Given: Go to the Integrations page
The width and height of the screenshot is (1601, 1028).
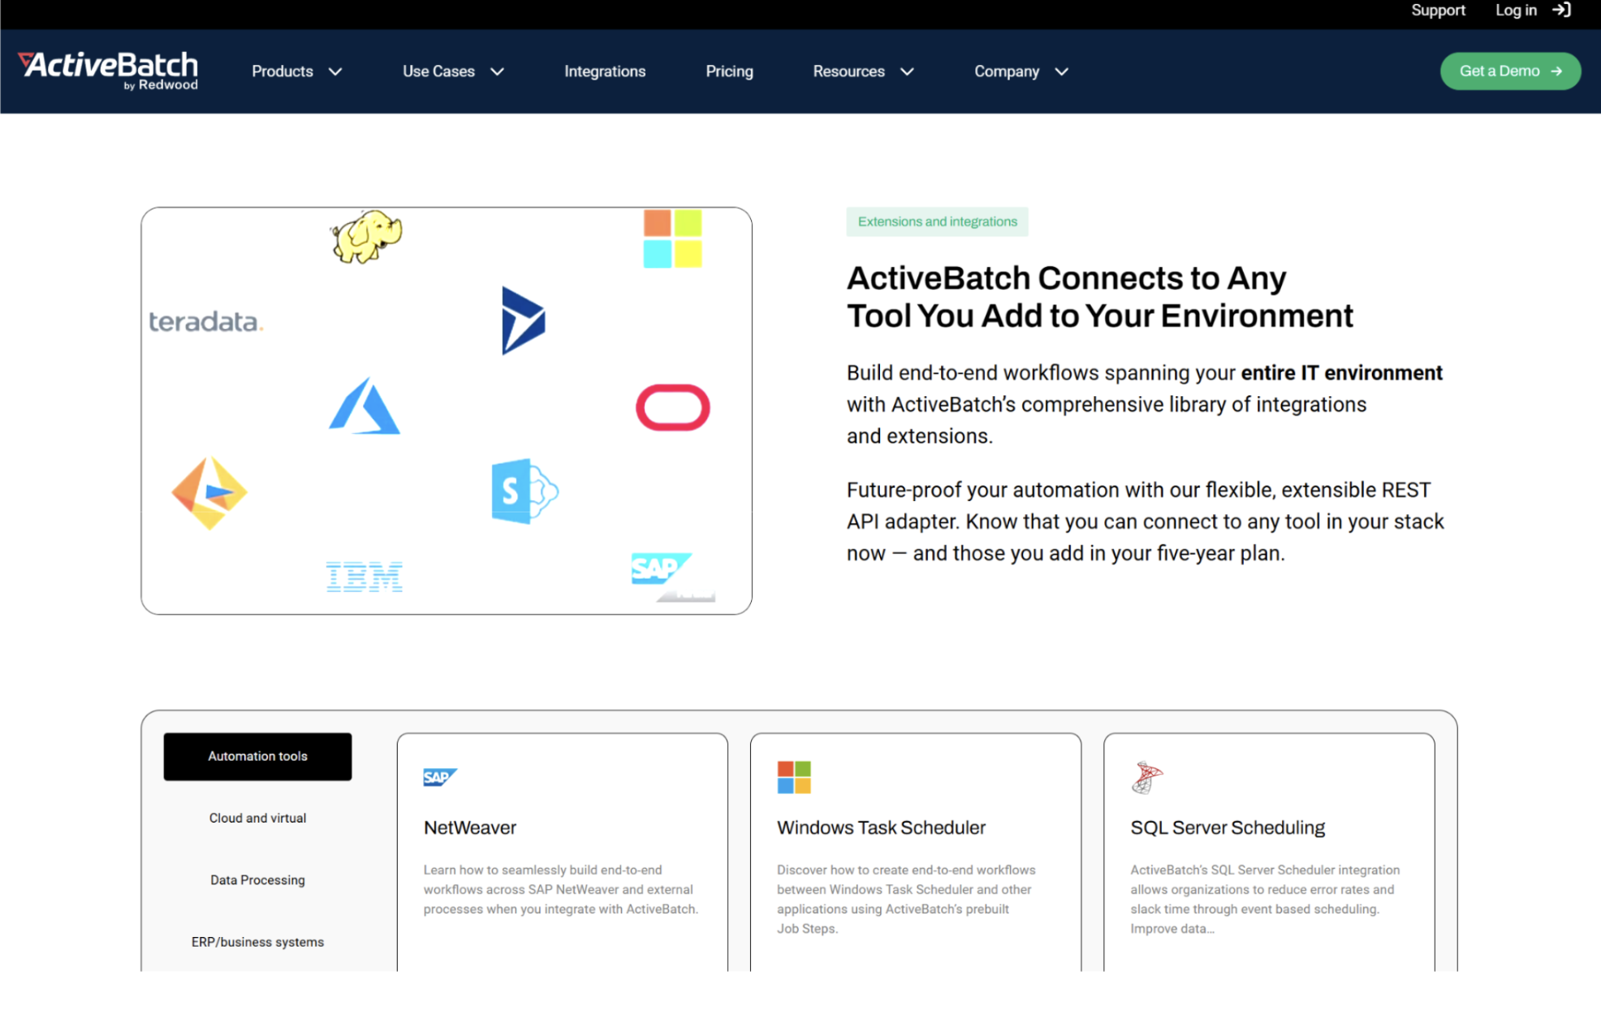Looking at the screenshot, I should point(605,71).
